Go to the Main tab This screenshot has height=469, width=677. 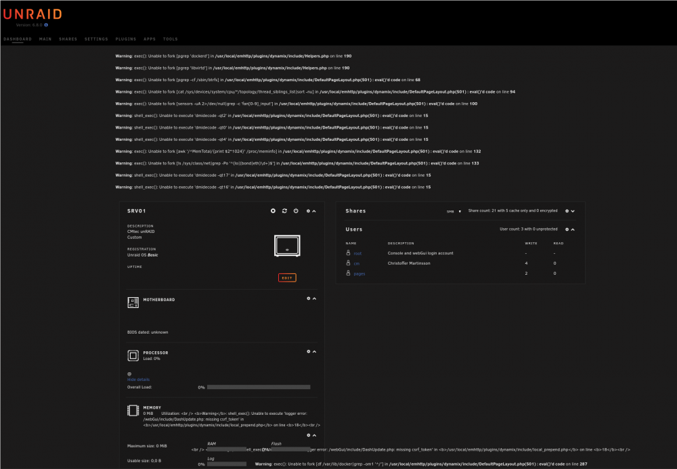tap(45, 39)
